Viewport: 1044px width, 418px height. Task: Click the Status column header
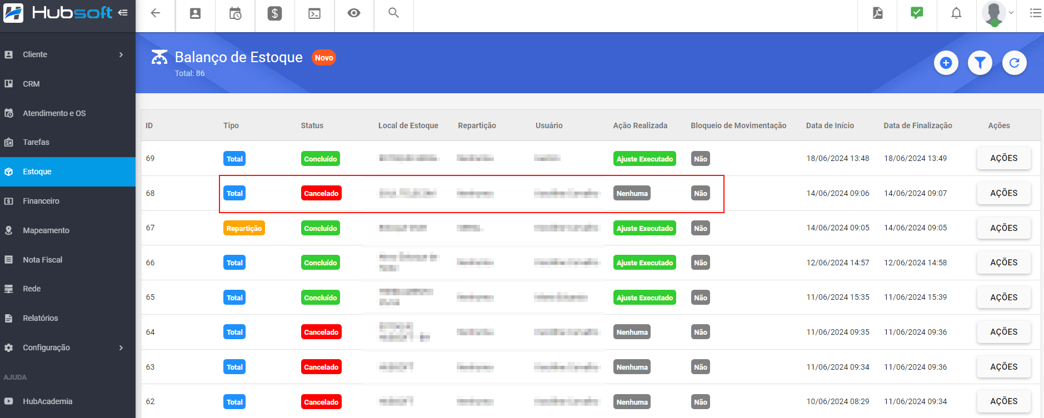pyautogui.click(x=312, y=125)
